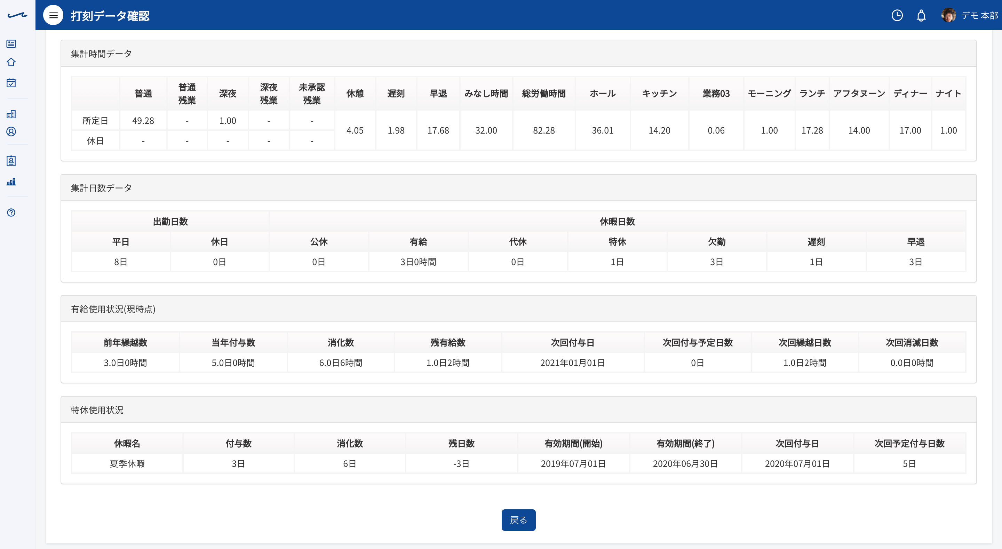Click the 総労働時間 column header
The height and width of the screenshot is (549, 1002).
544,93
